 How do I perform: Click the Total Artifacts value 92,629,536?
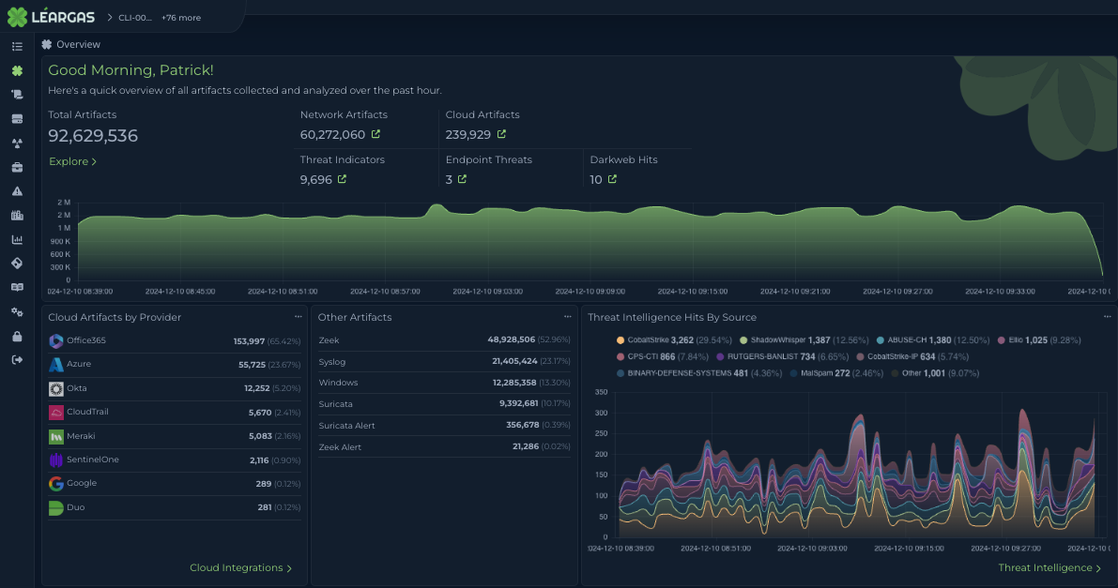tap(93, 135)
